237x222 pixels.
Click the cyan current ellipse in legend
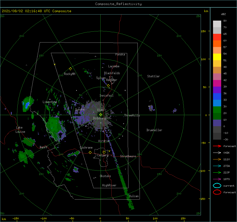(217, 186)
